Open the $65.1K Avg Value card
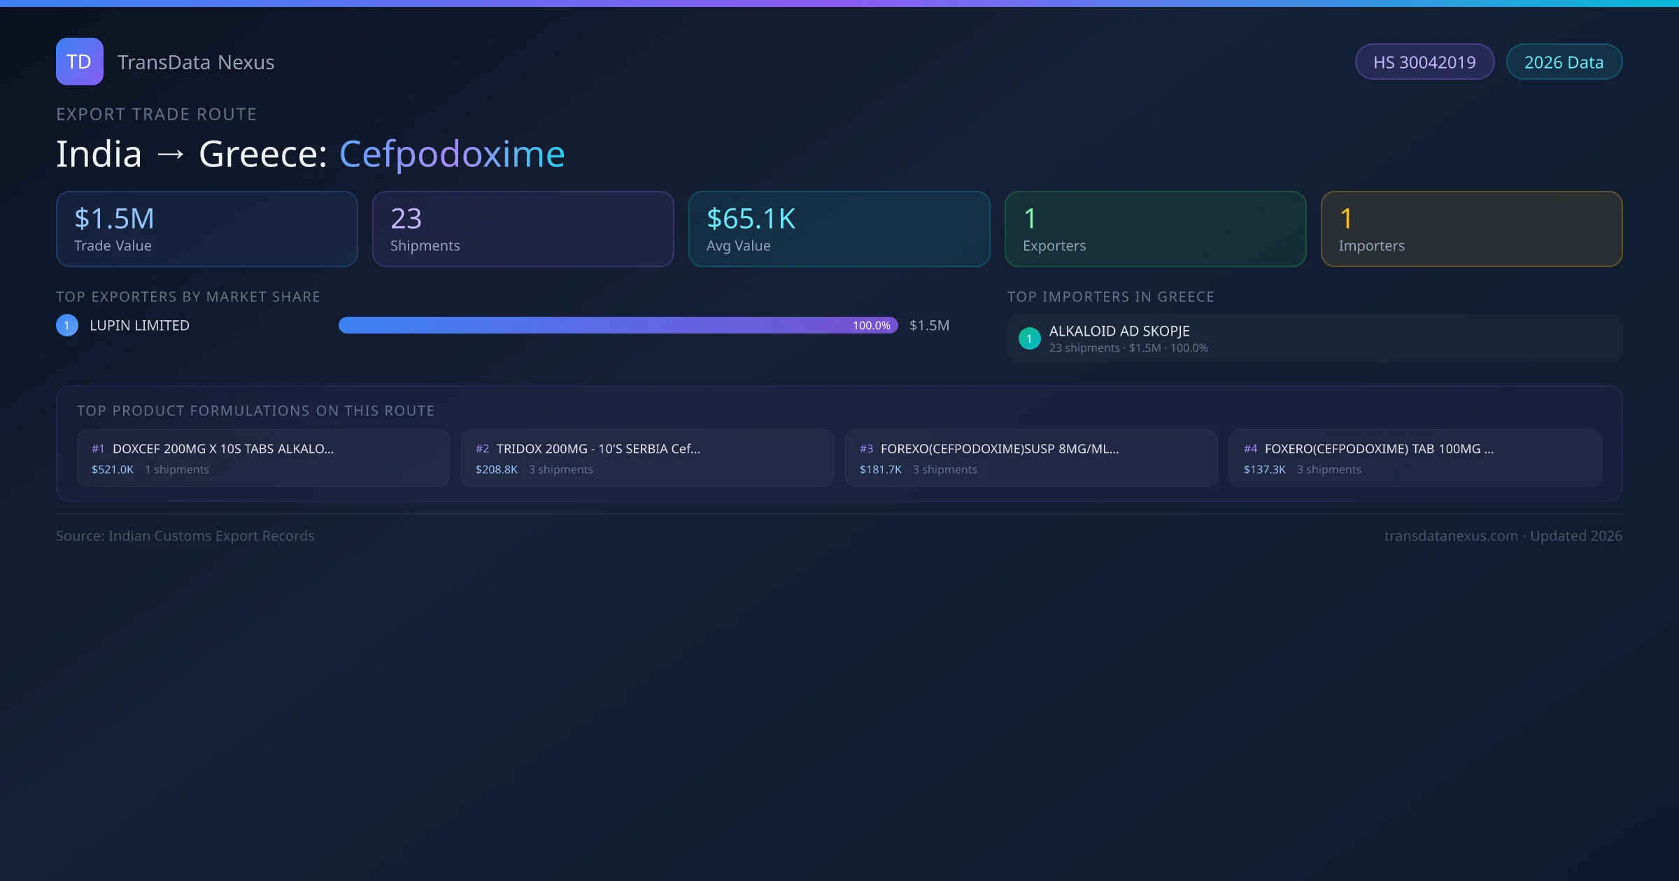This screenshot has height=881, width=1679. (x=839, y=229)
